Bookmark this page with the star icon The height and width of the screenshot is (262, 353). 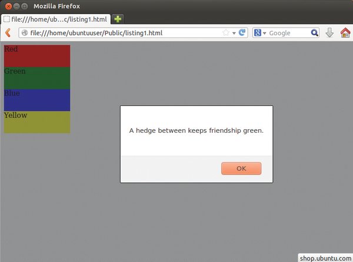226,33
